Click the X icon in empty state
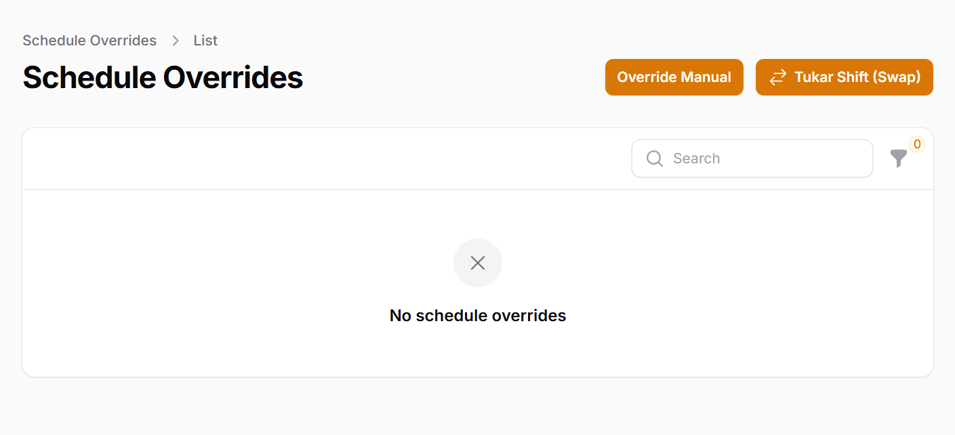 click(478, 263)
